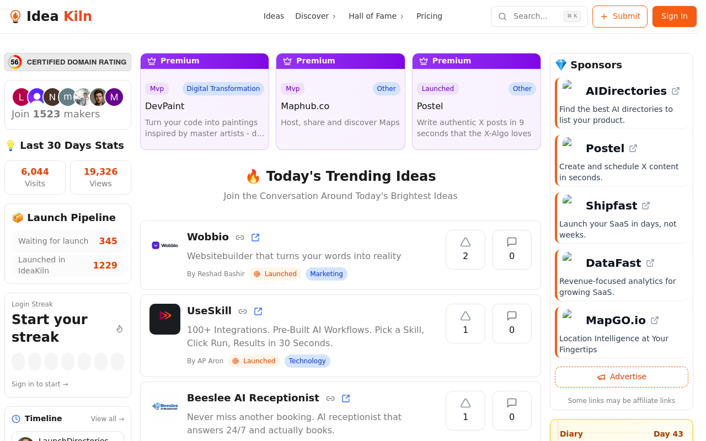
Task: Click author name Reshad Bashir
Action: [221, 274]
